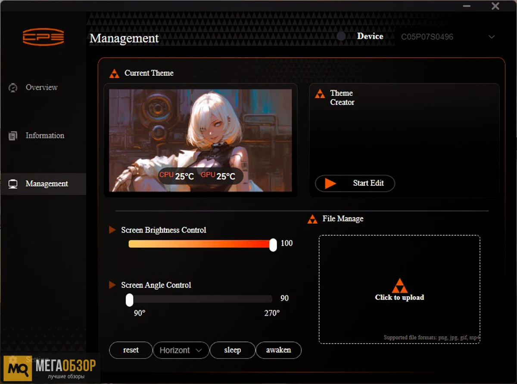Click the screen angle slider handle
The width and height of the screenshot is (517, 384).
[129, 300]
